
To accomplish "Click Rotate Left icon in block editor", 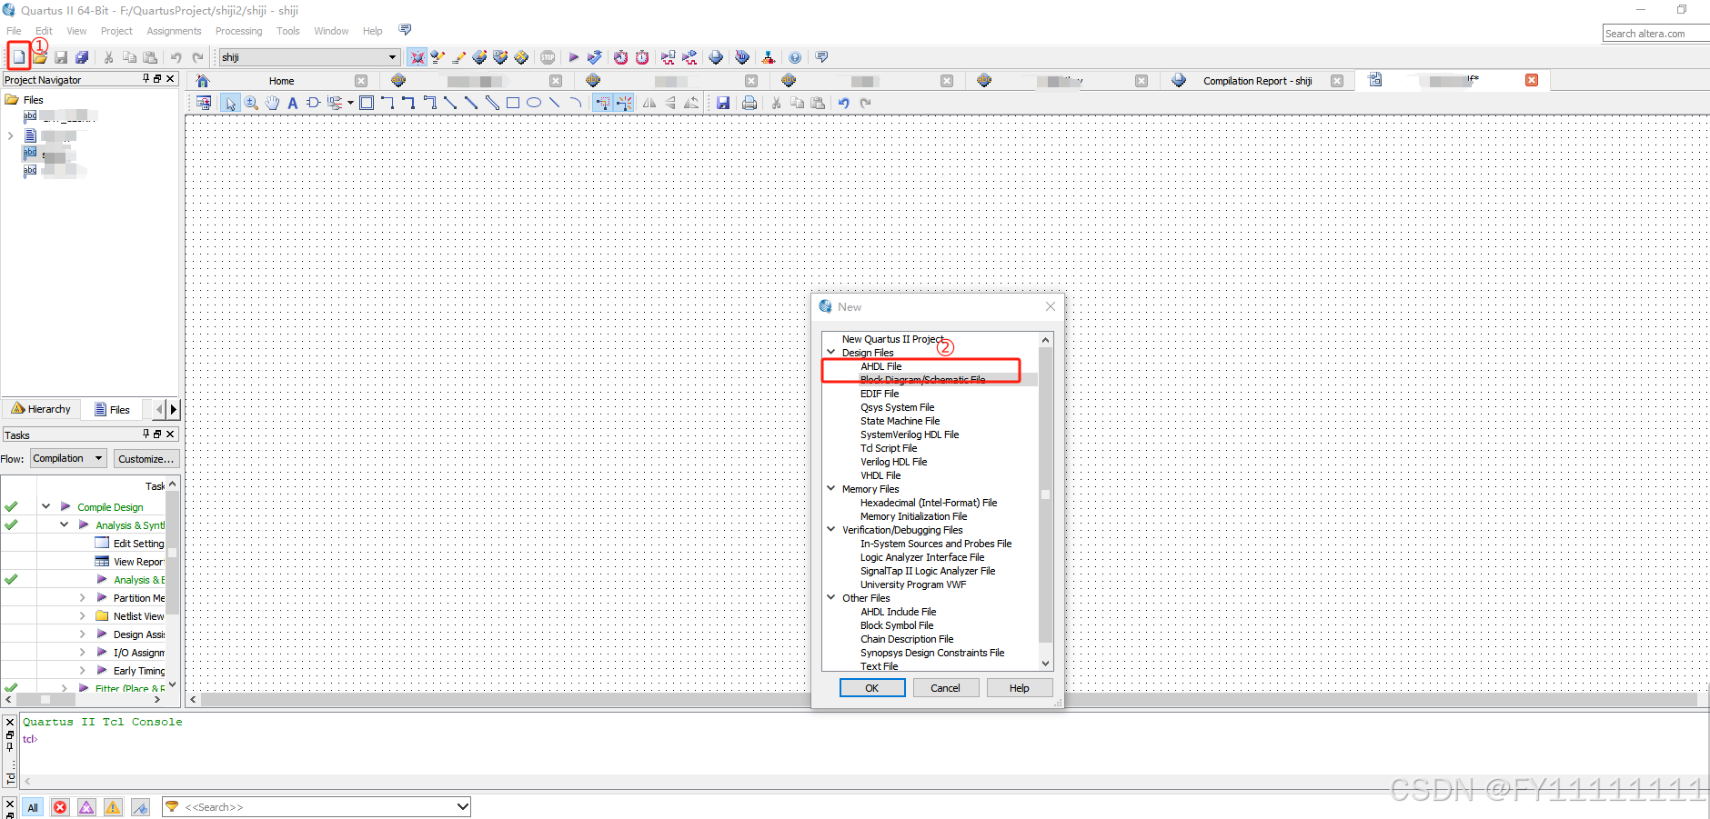I will click(x=691, y=103).
